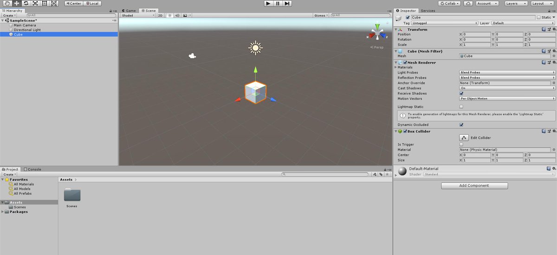
Task: Click the Mesh object picker circle
Action: click(554, 56)
